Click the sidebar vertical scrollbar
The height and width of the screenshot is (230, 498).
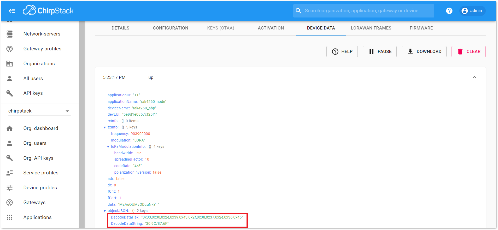click(82, 124)
